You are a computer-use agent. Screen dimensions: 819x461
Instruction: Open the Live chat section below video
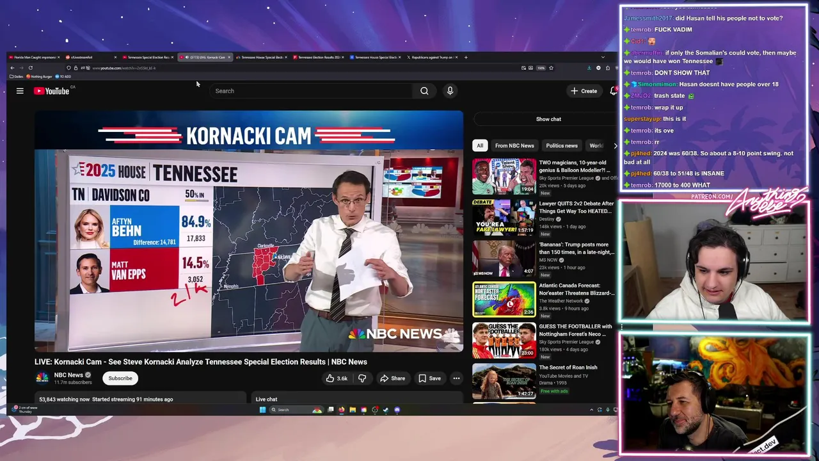click(357, 399)
